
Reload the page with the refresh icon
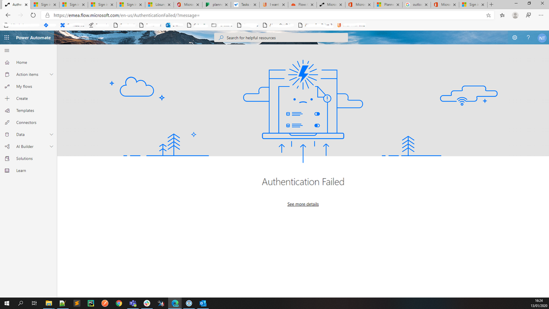click(x=33, y=15)
